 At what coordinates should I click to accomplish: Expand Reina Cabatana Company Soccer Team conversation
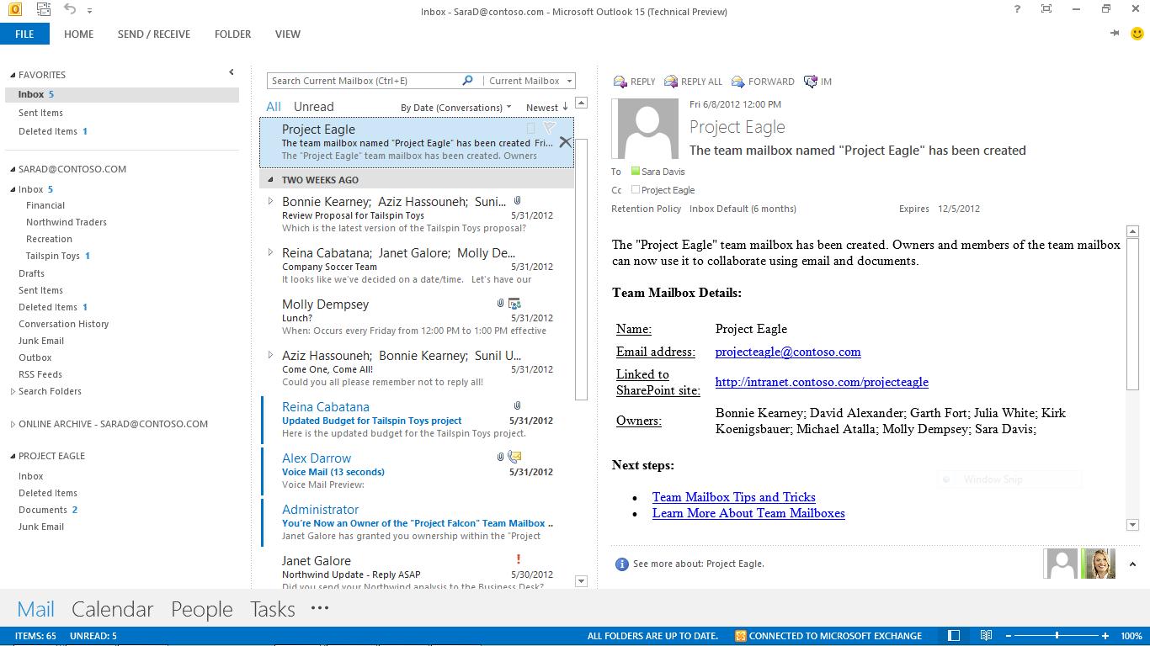(x=270, y=252)
